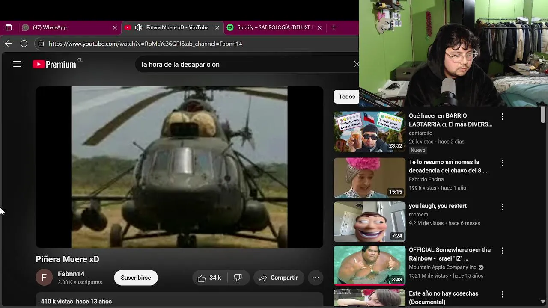This screenshot has height=308, width=548.
Task: Click the 'Nuevo' badge on Lastarria video
Action: pos(418,150)
